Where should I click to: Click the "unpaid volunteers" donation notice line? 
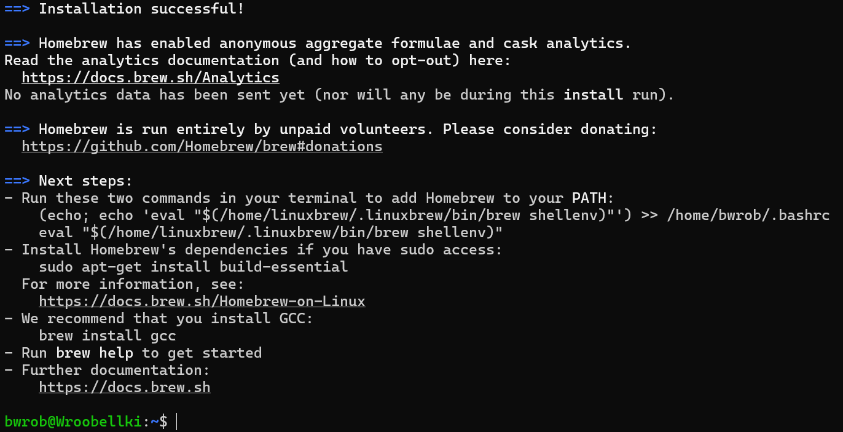click(x=348, y=130)
